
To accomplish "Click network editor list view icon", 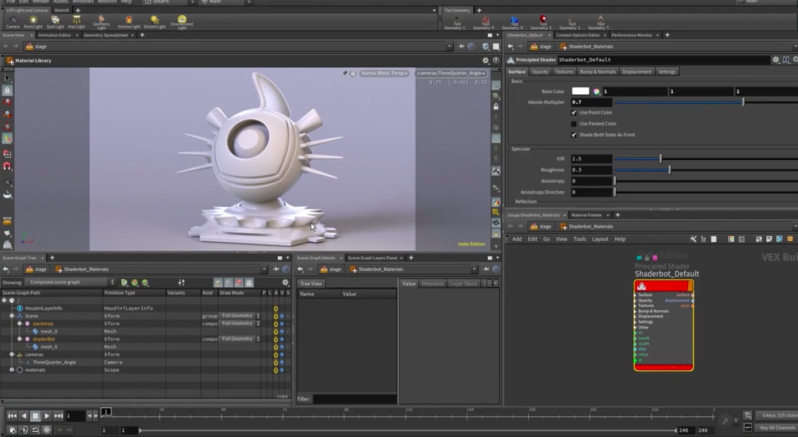I will 713,239.
